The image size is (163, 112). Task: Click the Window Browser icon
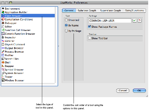[3, 80]
